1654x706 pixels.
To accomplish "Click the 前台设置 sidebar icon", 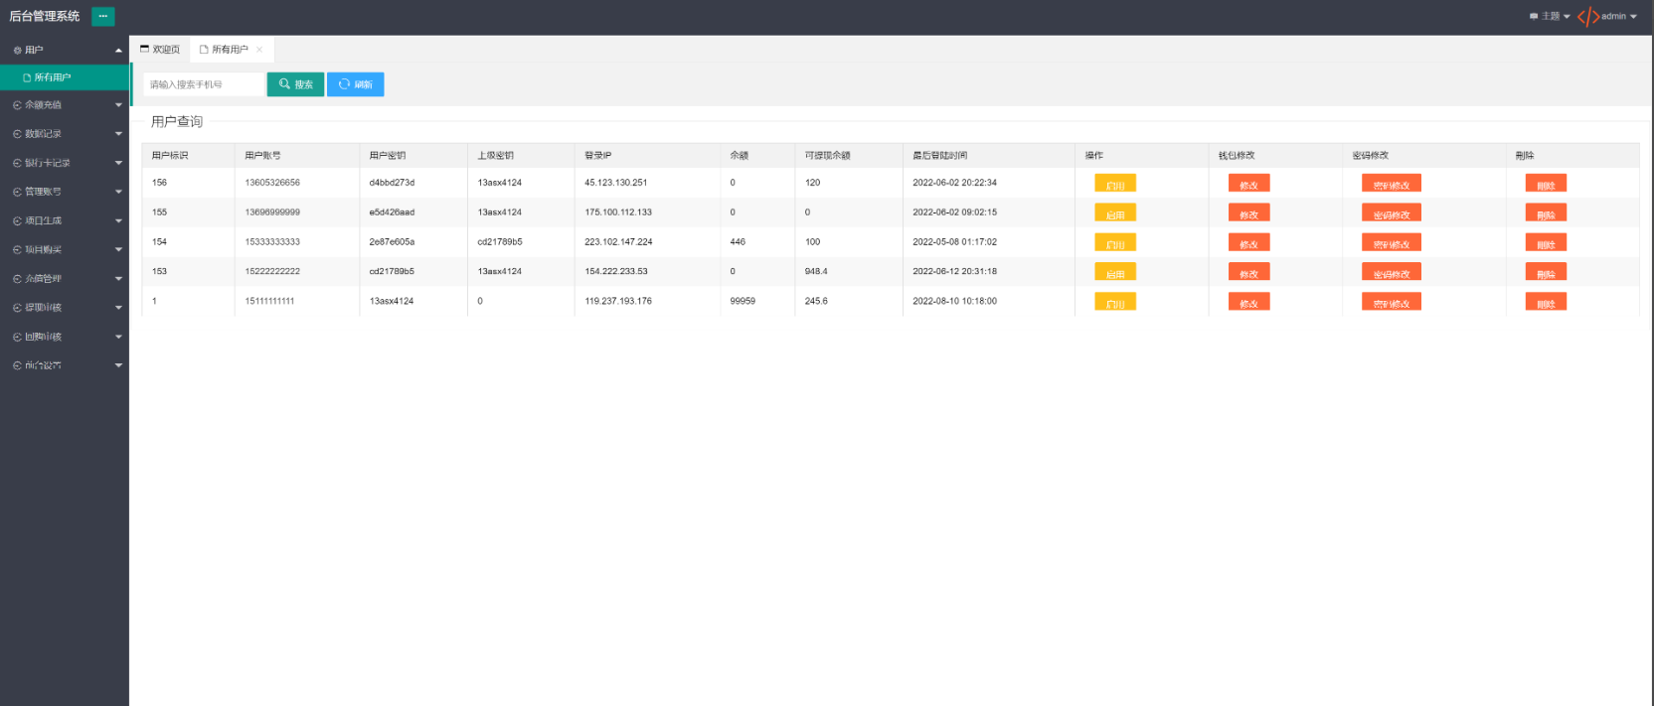I will coord(17,366).
